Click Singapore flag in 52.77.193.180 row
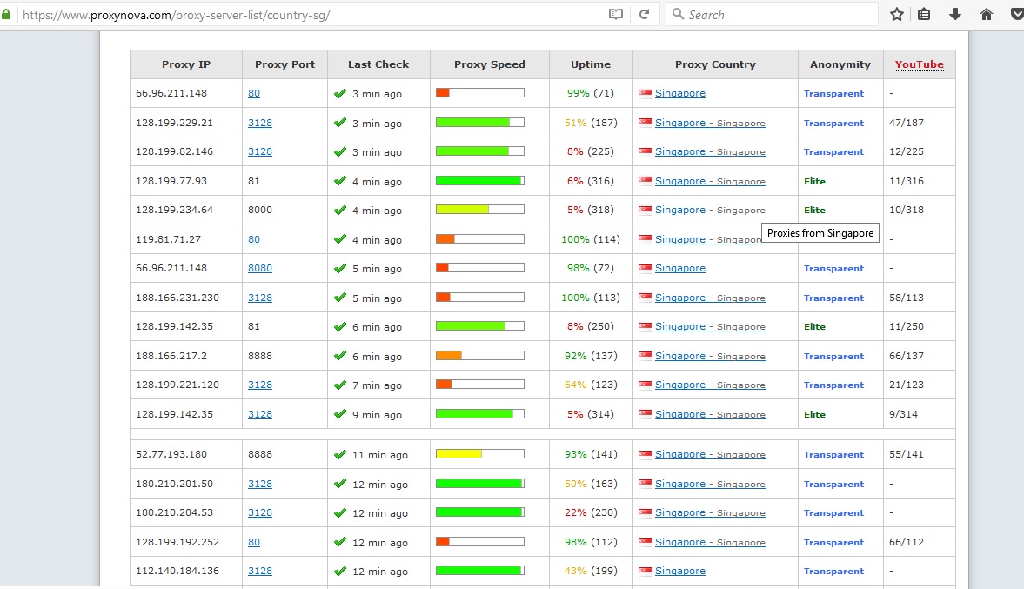 646,454
